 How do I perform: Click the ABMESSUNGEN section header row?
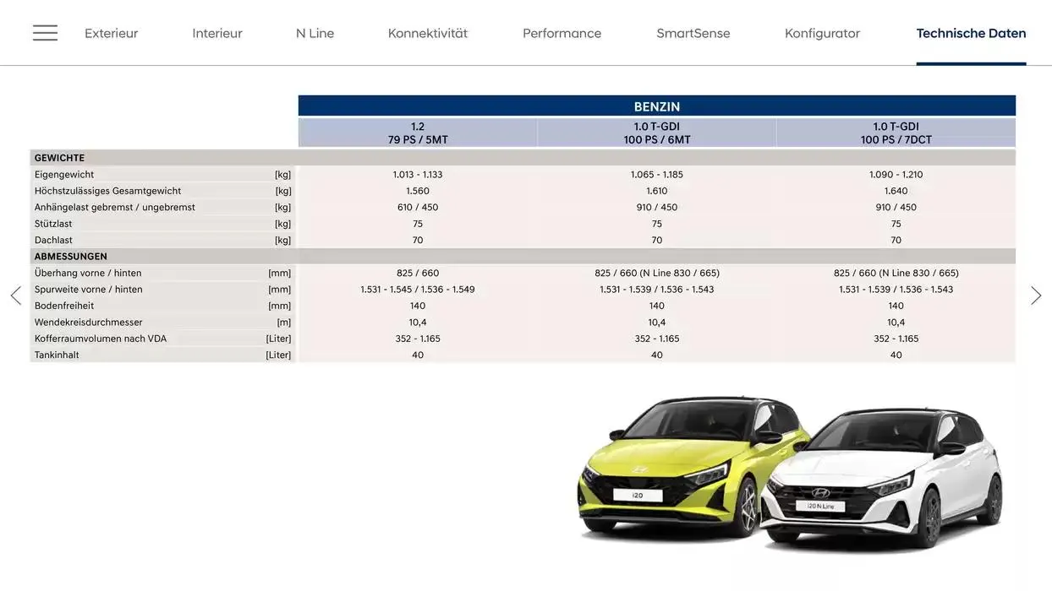(x=524, y=255)
